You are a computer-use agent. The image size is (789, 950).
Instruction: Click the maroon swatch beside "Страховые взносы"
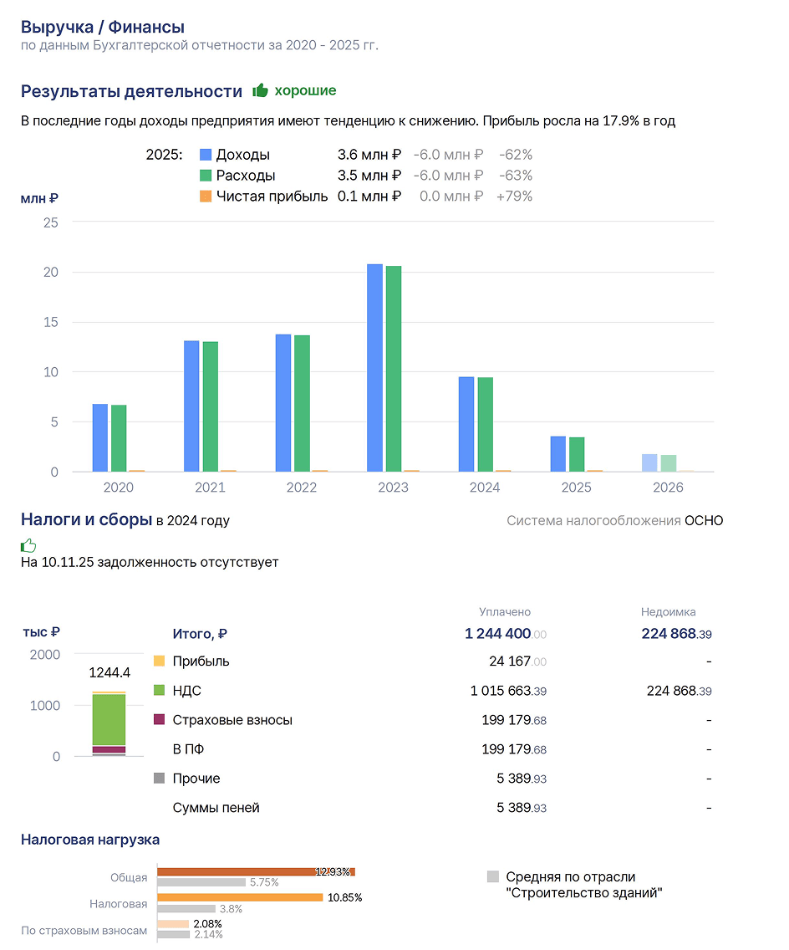160,719
